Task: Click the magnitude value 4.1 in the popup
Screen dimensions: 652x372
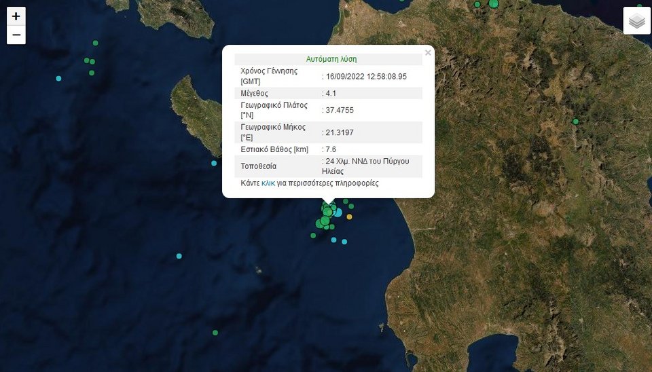Action: [329, 93]
